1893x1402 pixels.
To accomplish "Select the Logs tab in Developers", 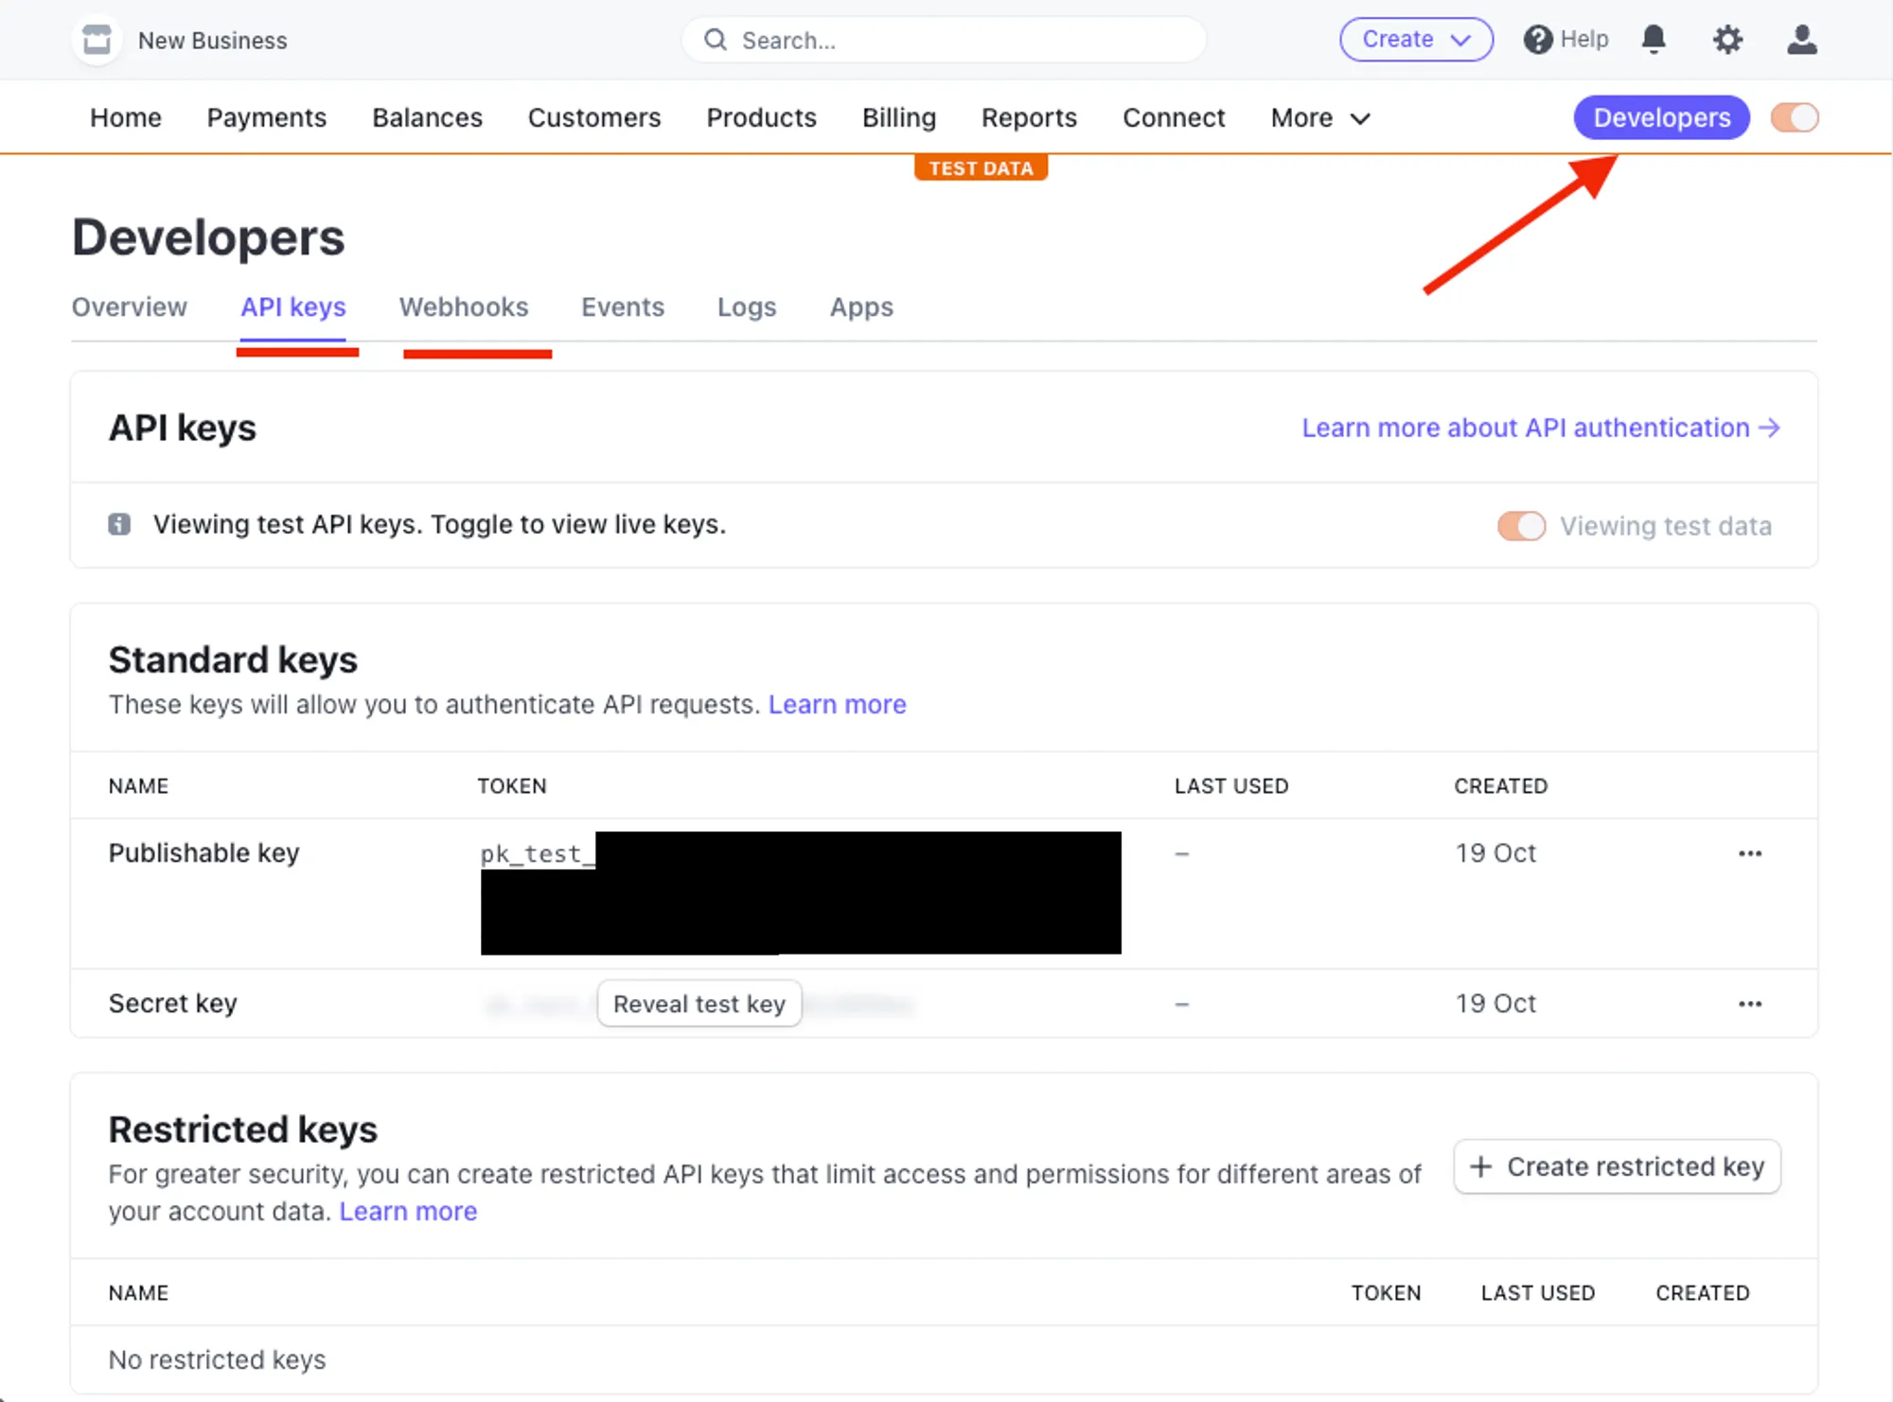I will pos(747,307).
